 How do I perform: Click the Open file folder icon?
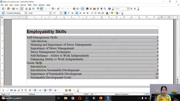pyautogui.click(x=8, y=9)
